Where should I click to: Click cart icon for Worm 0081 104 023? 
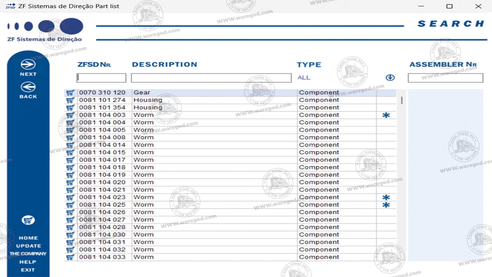tap(70, 197)
